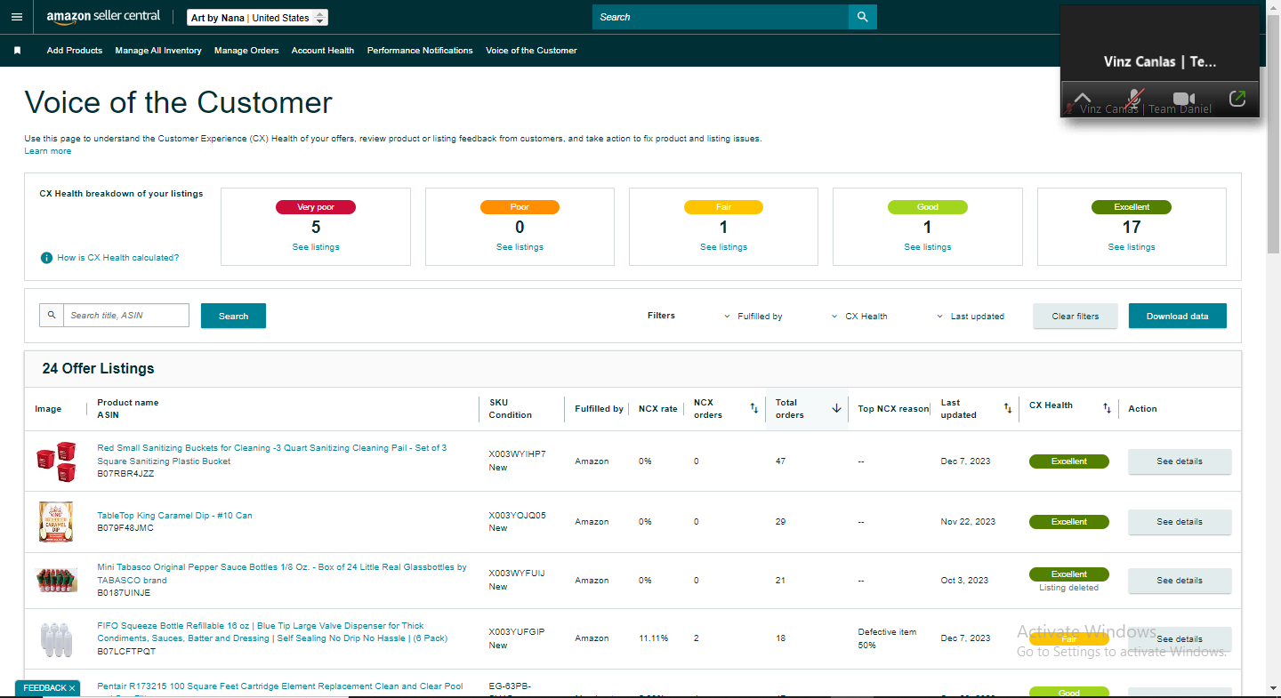
Task: Click the 11.11% NCX rate value
Action: [x=653, y=638]
